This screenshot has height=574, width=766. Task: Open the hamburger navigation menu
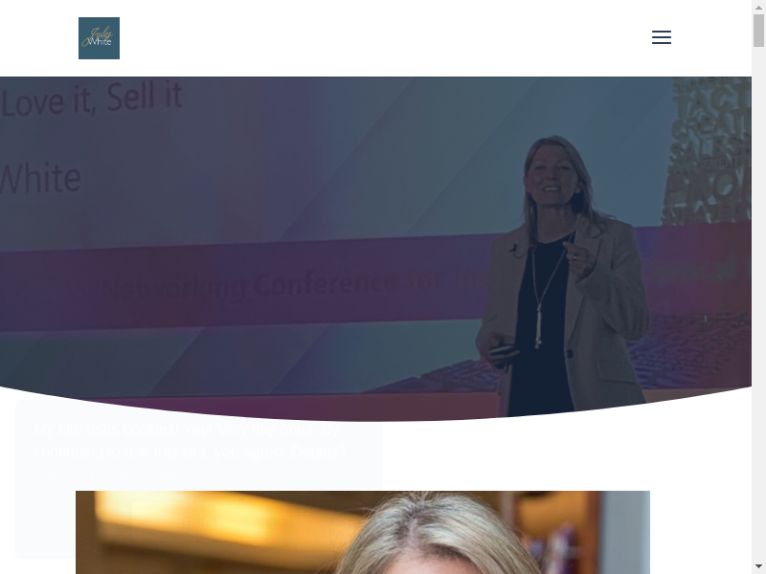tap(662, 37)
